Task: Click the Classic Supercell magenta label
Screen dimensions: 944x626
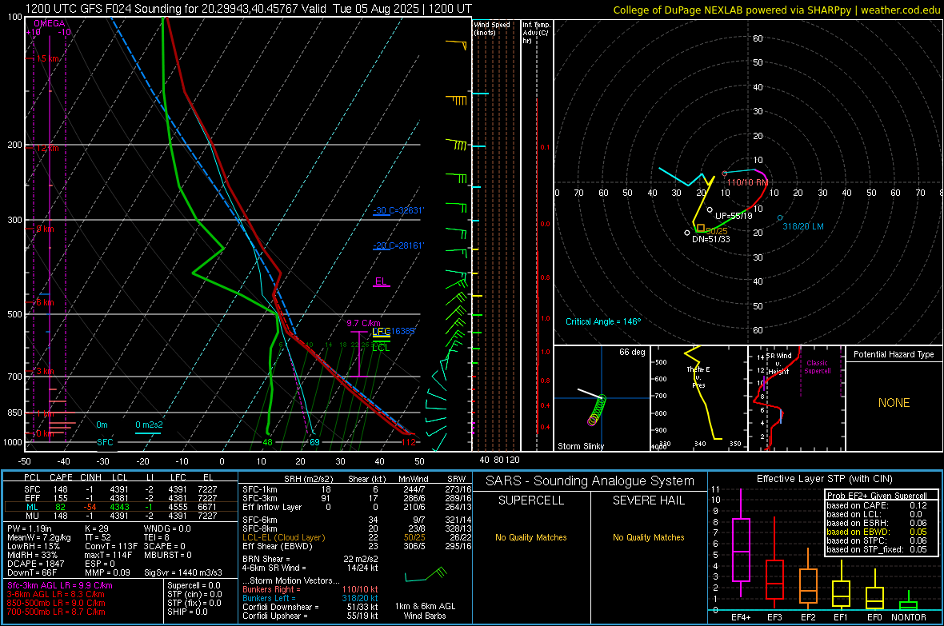Action: (x=818, y=367)
